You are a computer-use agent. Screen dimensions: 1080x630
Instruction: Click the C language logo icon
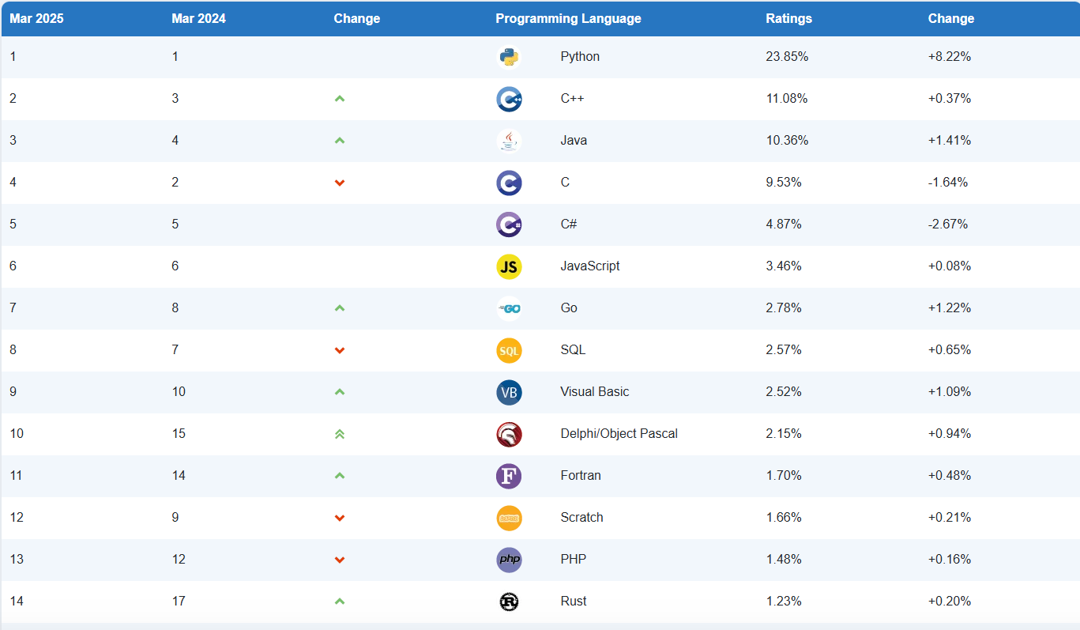point(509,183)
